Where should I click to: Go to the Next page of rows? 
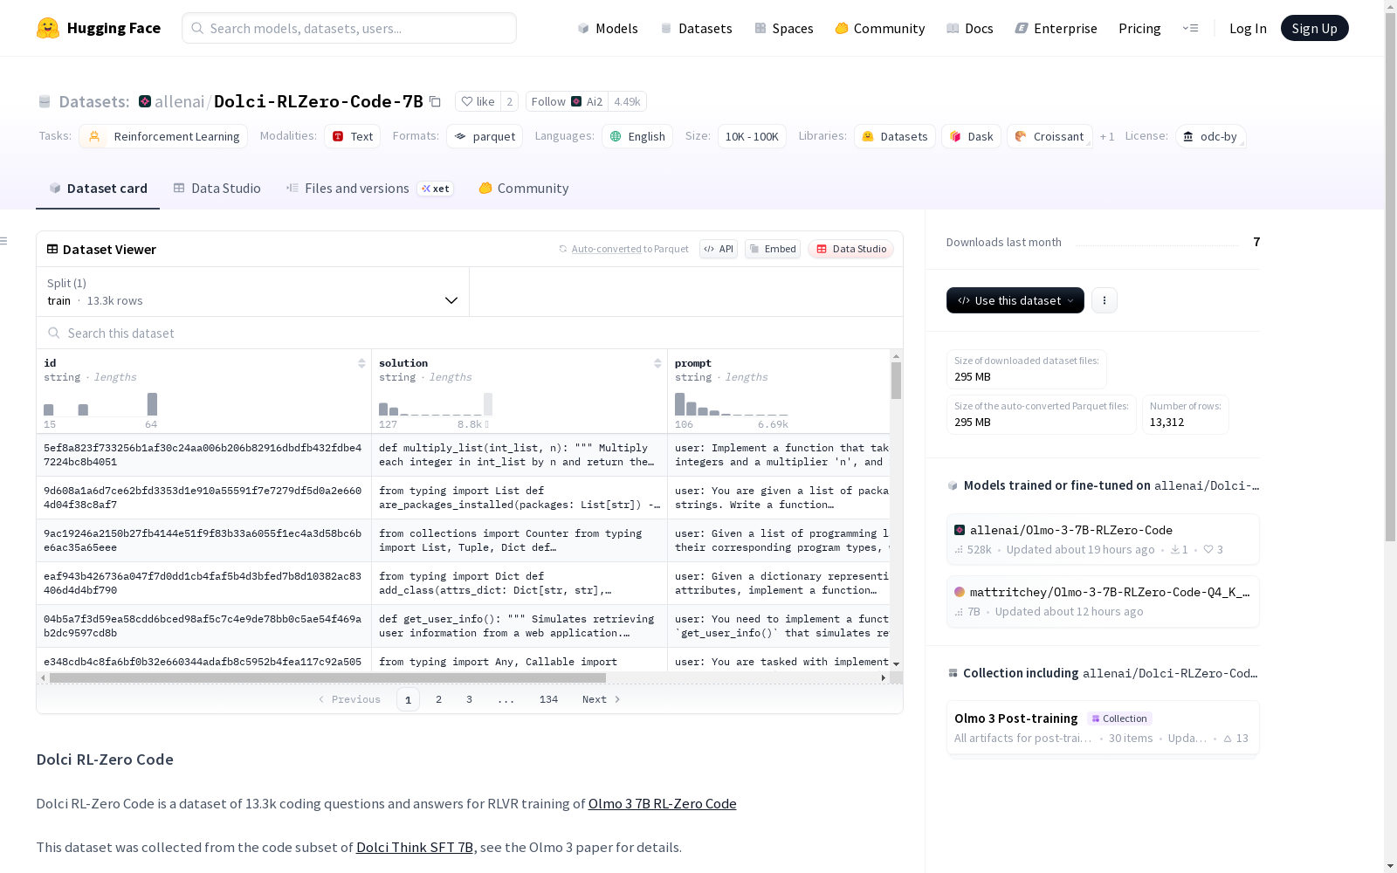coord(601,699)
